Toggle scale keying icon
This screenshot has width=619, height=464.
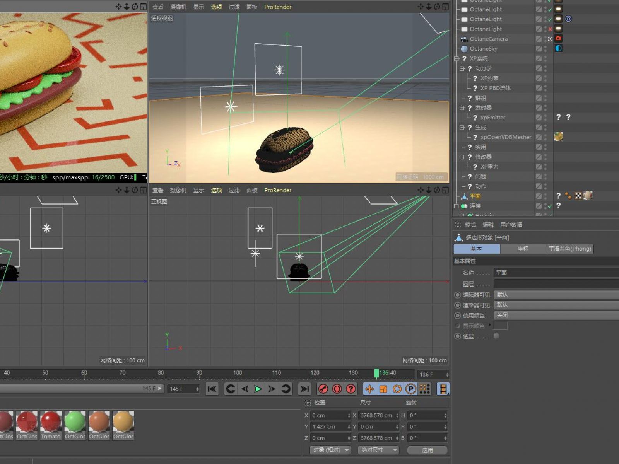[x=383, y=389]
